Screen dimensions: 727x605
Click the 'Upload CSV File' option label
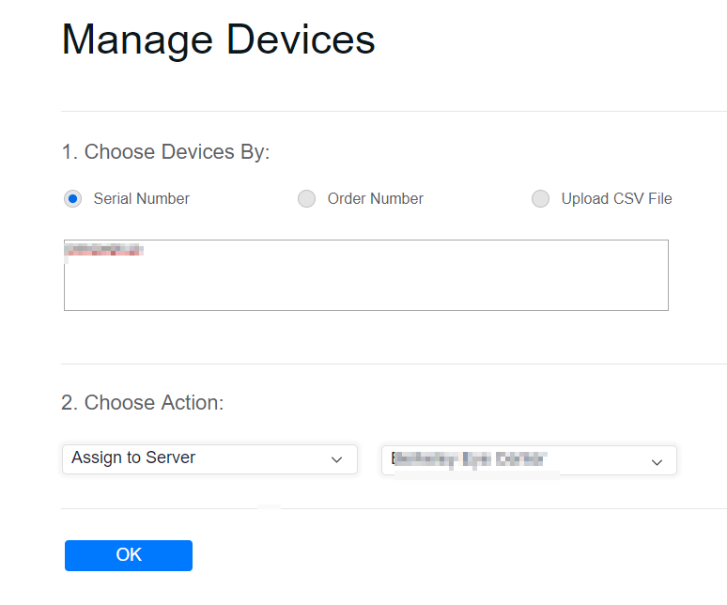coord(616,199)
